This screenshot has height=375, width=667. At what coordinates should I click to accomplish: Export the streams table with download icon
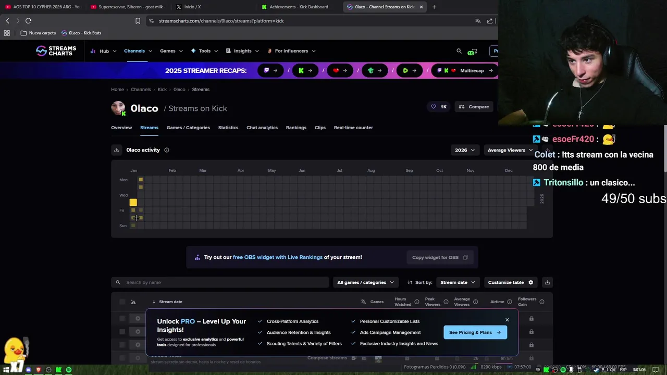[x=547, y=282]
